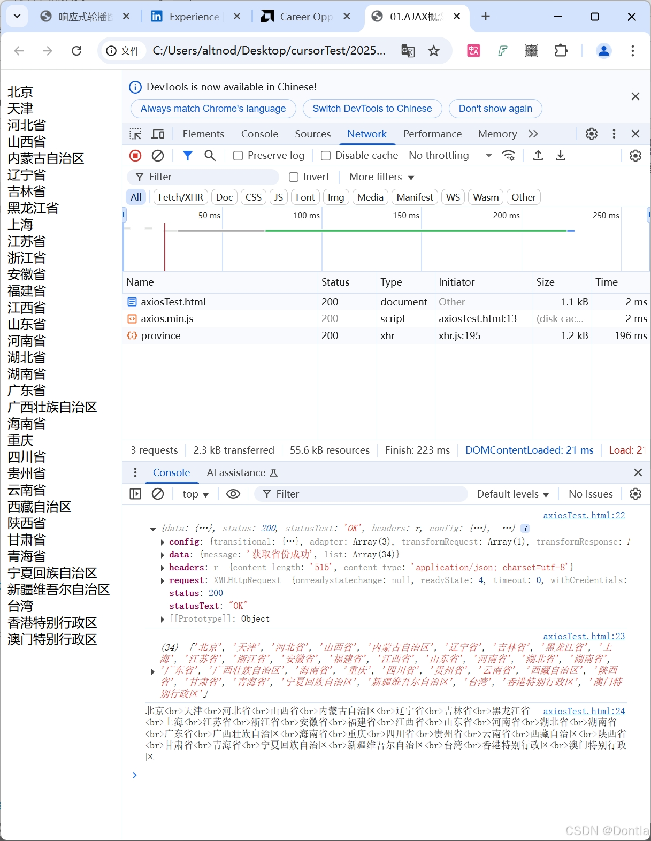This screenshot has width=651, height=841.
Task: Click the import HAR upload icon
Action: [538, 156]
